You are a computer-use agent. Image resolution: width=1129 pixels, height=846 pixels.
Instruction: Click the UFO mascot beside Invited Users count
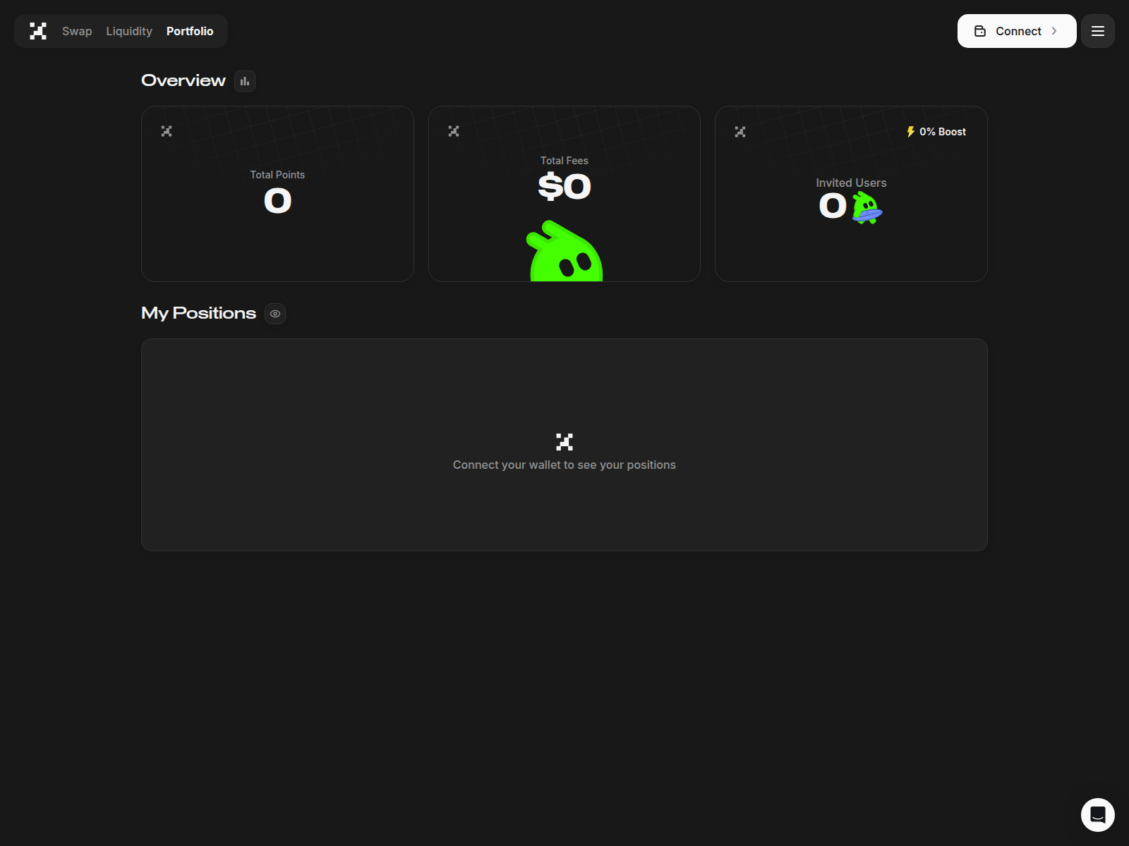click(867, 208)
